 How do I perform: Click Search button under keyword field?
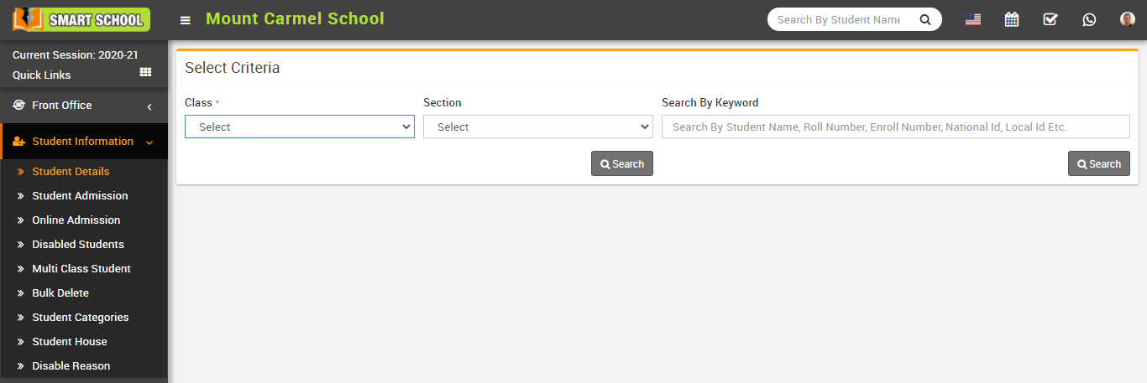click(x=1098, y=163)
